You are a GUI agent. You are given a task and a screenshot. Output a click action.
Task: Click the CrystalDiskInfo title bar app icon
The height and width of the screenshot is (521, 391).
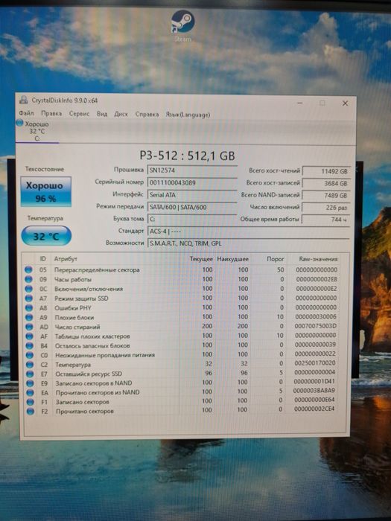point(24,100)
